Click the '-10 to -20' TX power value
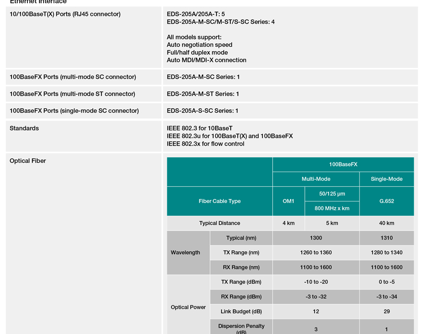Viewport: 421px width, 334px height. 316,282
